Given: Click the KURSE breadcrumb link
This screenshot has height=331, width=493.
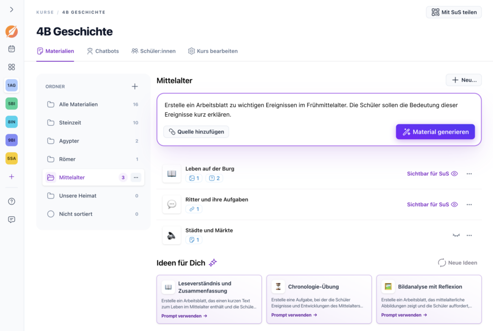Looking at the screenshot, I should coord(45,12).
